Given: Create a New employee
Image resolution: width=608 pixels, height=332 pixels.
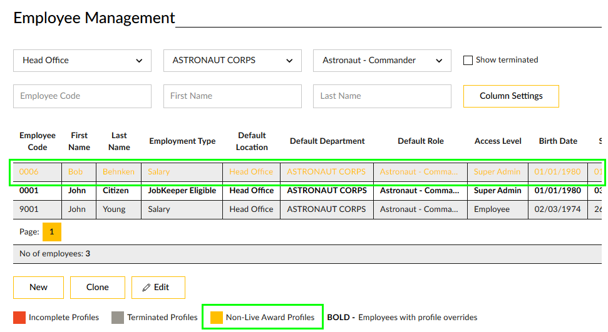Looking at the screenshot, I should [38, 288].
